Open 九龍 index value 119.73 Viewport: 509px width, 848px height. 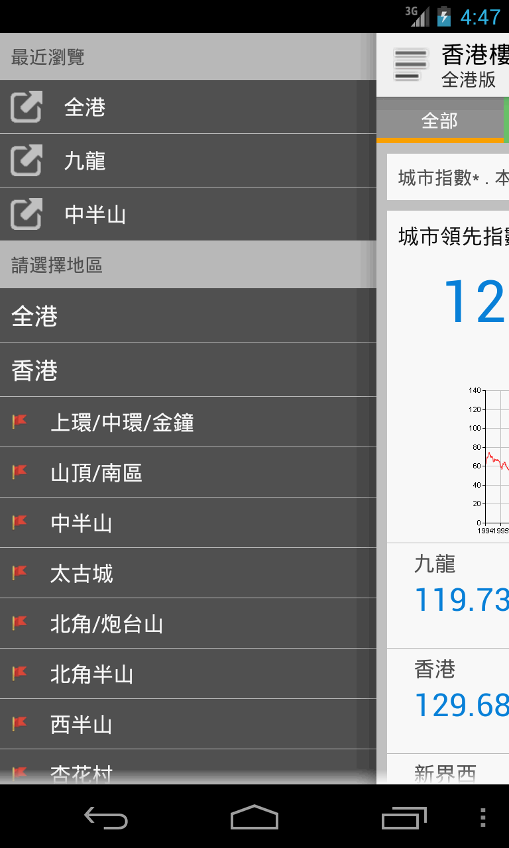coord(461,600)
